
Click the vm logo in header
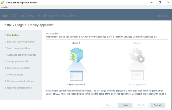tap(5, 16)
